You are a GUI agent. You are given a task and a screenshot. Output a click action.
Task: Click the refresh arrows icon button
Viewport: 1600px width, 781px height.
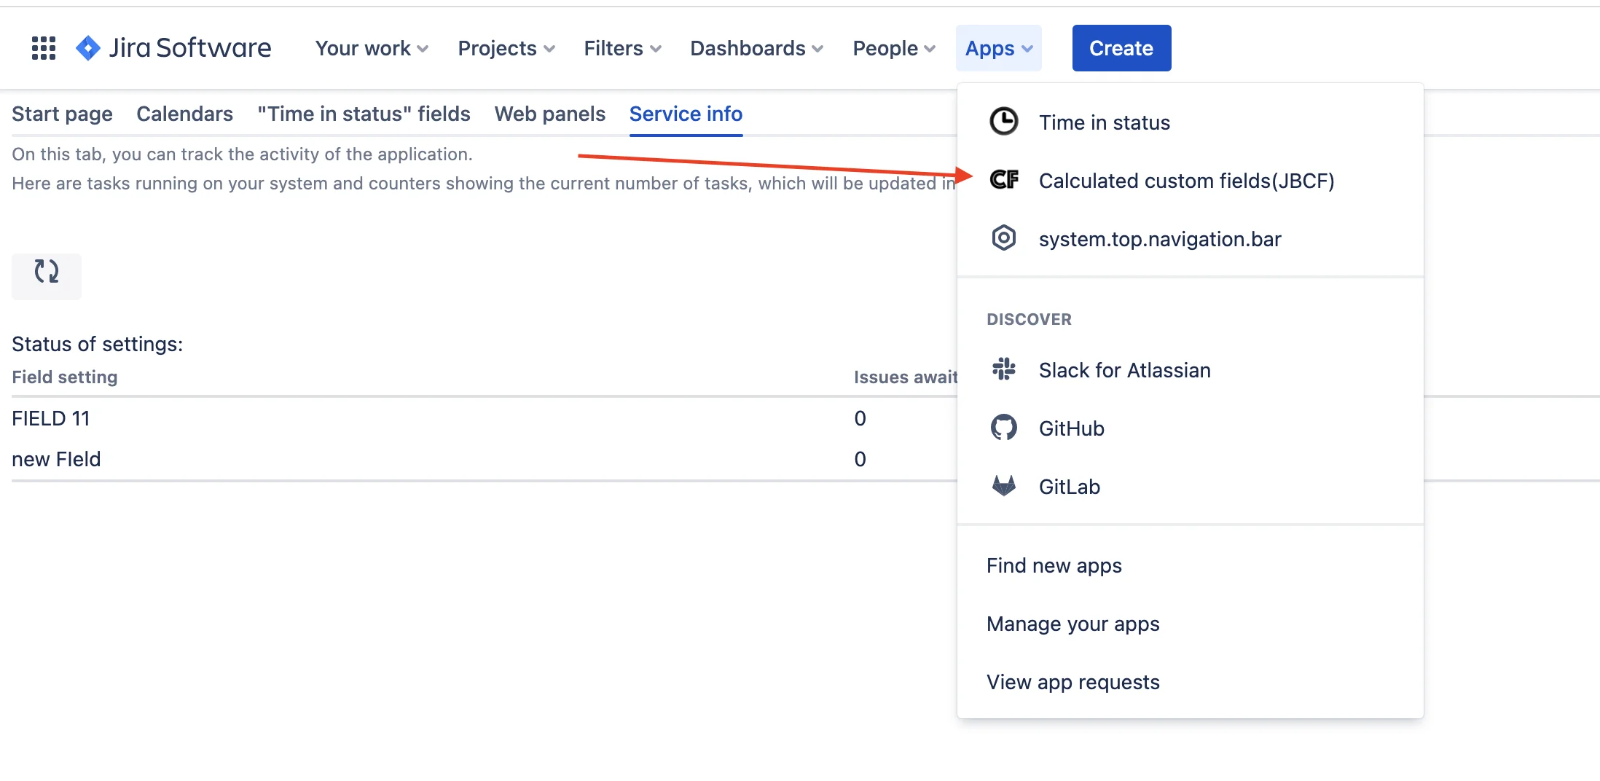[47, 275]
